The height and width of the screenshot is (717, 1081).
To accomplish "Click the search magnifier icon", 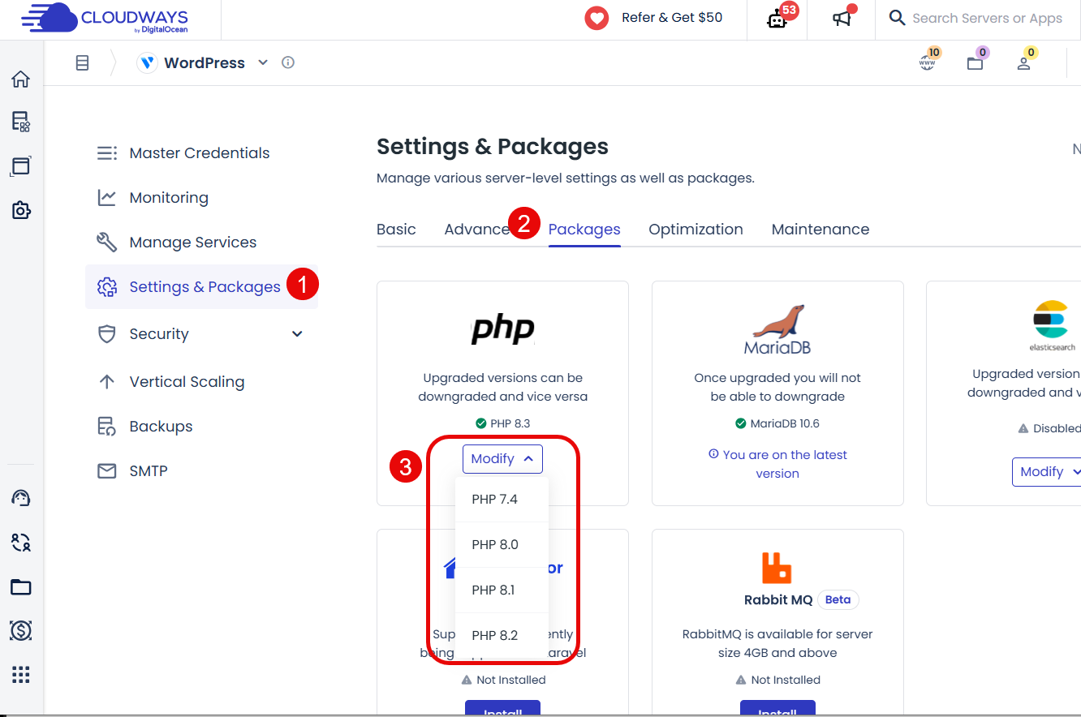I will (x=897, y=18).
